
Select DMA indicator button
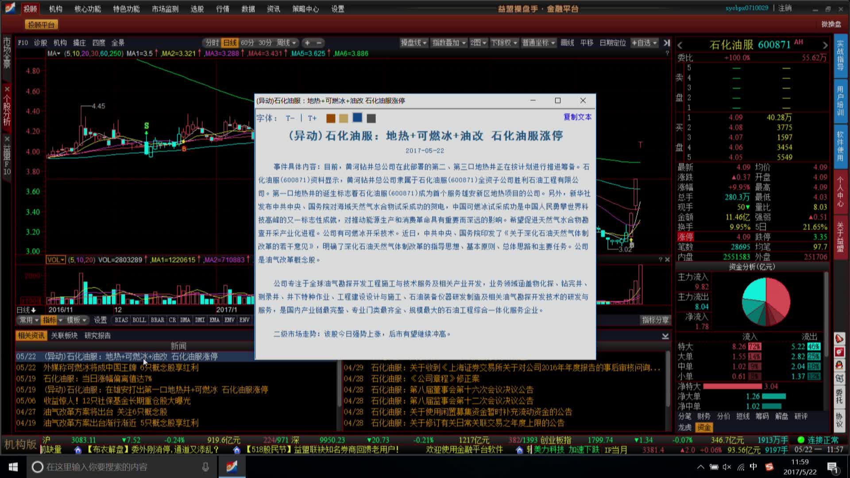185,320
